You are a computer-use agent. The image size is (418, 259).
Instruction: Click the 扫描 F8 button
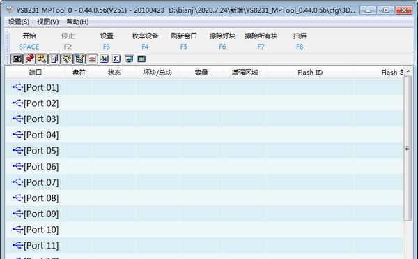300,41
